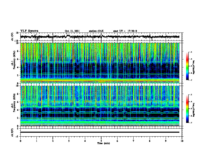This screenshot has width=205, height=158.
Task: Click the '6' kHz tick on ch.2 axis
Action: click(x=18, y=102)
